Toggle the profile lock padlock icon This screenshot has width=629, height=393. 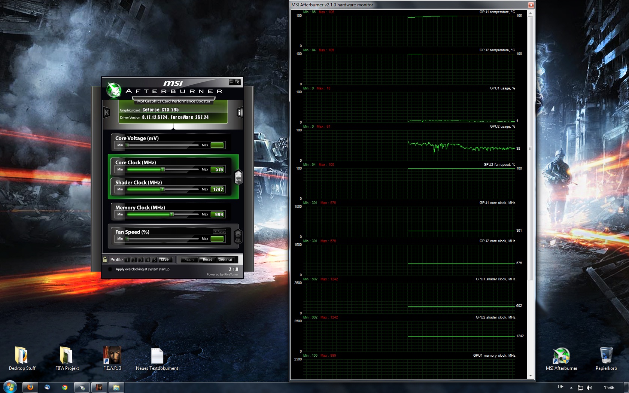[x=105, y=259]
